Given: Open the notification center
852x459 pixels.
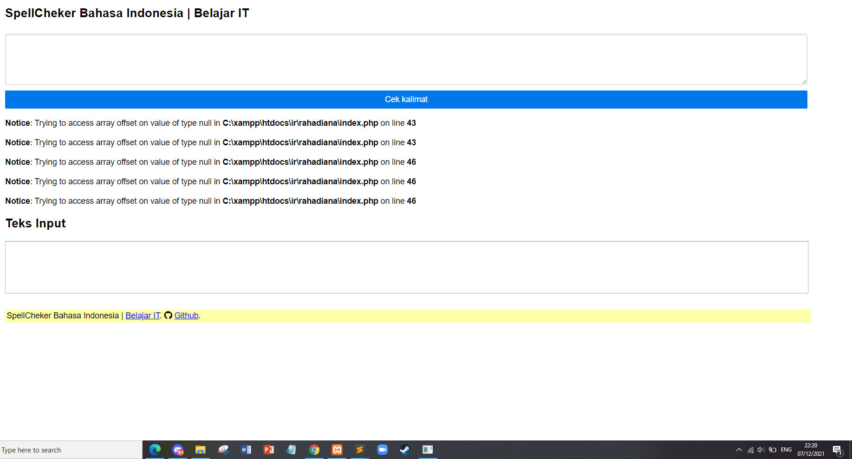Looking at the screenshot, I should pos(839,449).
